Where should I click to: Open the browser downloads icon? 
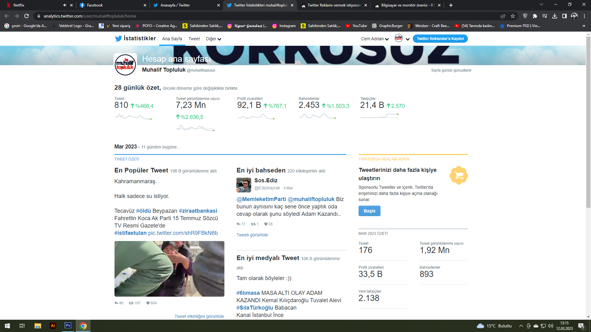[555, 16]
